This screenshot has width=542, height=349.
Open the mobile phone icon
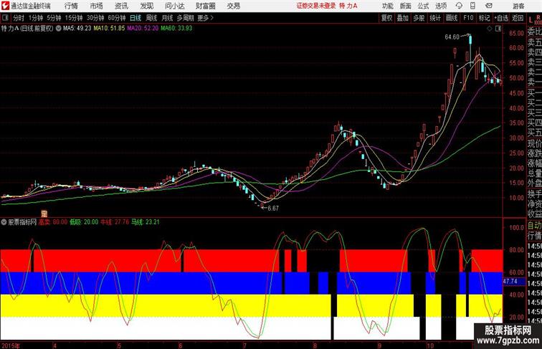(472, 6)
